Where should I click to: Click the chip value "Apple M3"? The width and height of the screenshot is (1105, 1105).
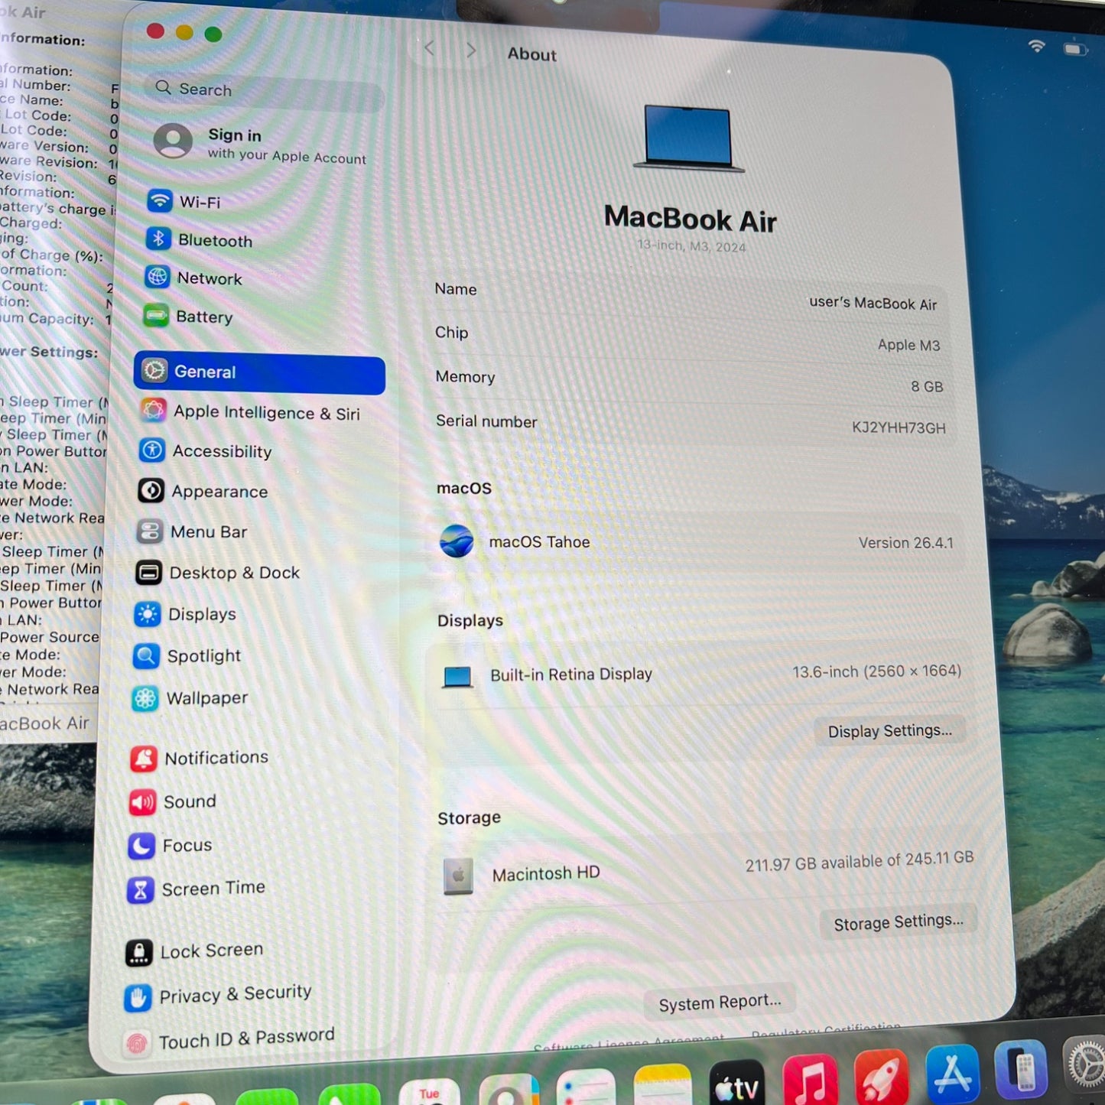908,345
